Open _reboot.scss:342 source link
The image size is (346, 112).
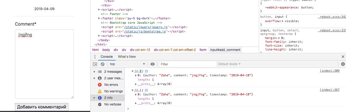[x=332, y=17]
